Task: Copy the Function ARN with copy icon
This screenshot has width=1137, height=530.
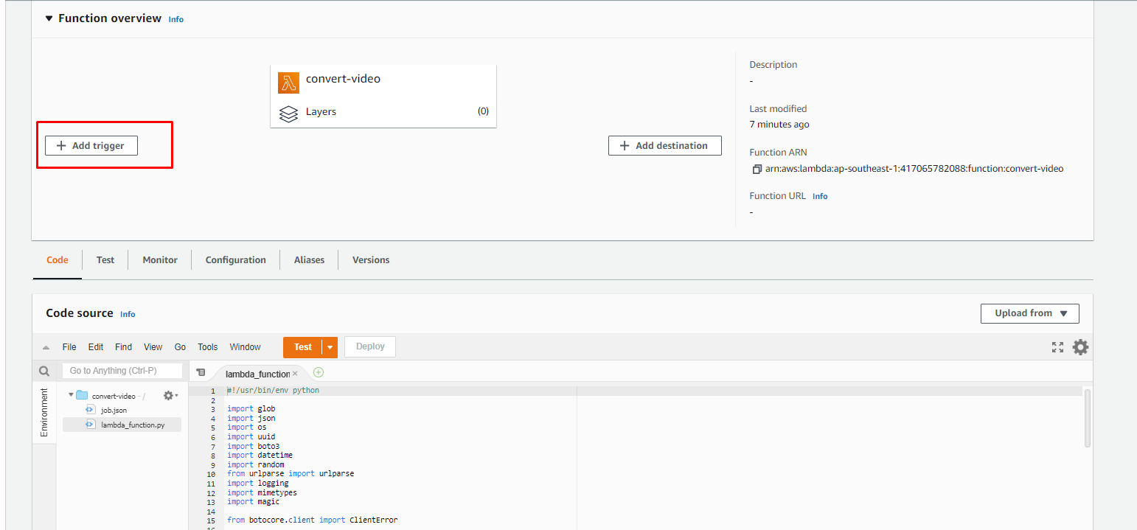Action: (x=757, y=169)
